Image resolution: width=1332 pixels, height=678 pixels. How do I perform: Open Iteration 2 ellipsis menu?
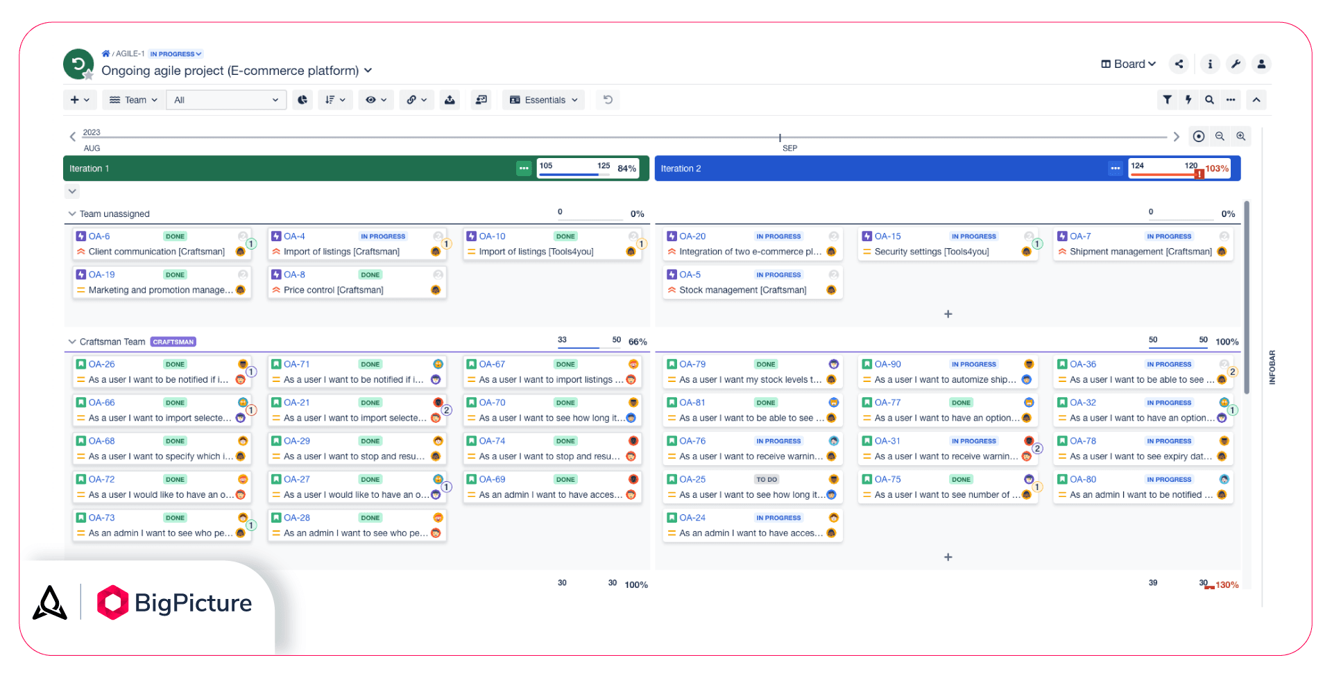click(1115, 168)
